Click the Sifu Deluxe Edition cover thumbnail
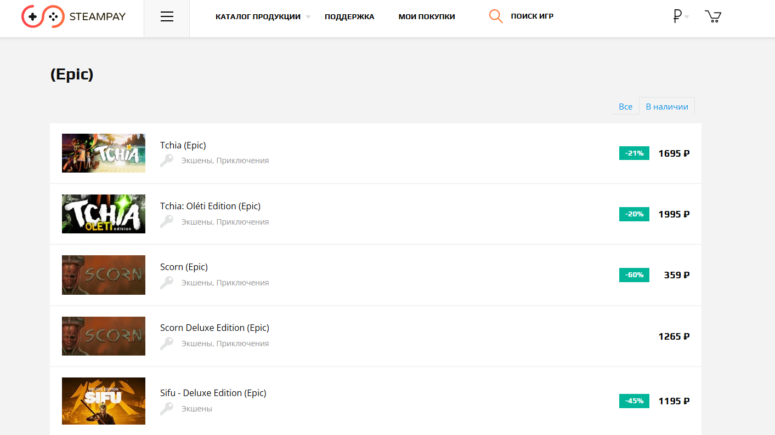The width and height of the screenshot is (775, 435). (104, 401)
